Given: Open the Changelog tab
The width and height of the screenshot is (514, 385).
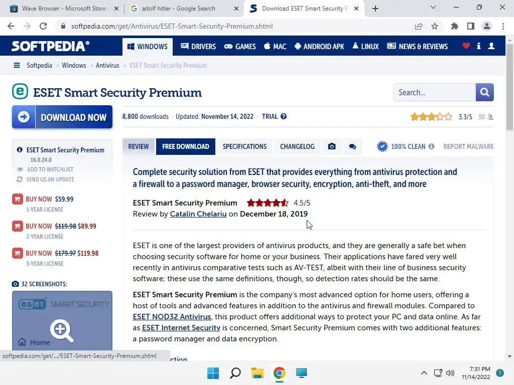Looking at the screenshot, I should pyautogui.click(x=297, y=146).
